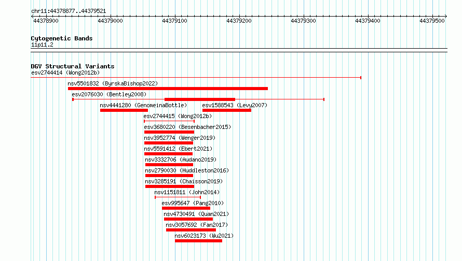Click the esv2076030 (Bentley2008) label
This screenshot has width=462, height=261.
tap(109, 94)
